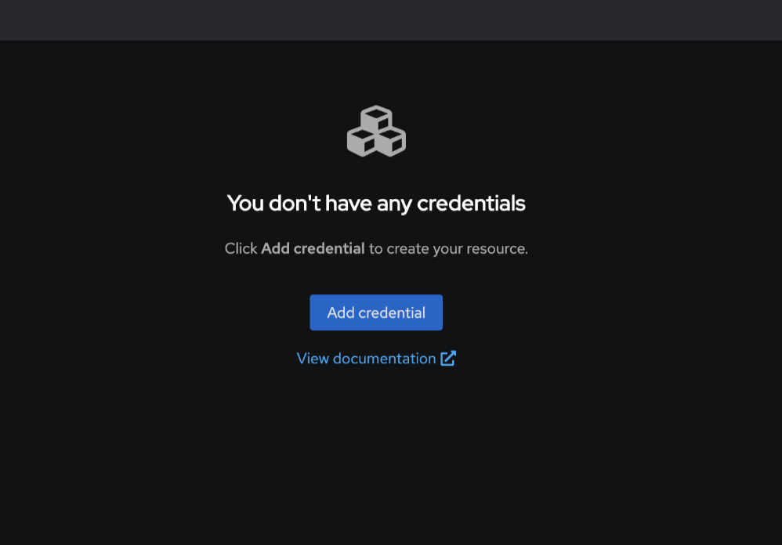Click the bold "Add credential" text in description
This screenshot has width=782, height=545.
point(313,248)
